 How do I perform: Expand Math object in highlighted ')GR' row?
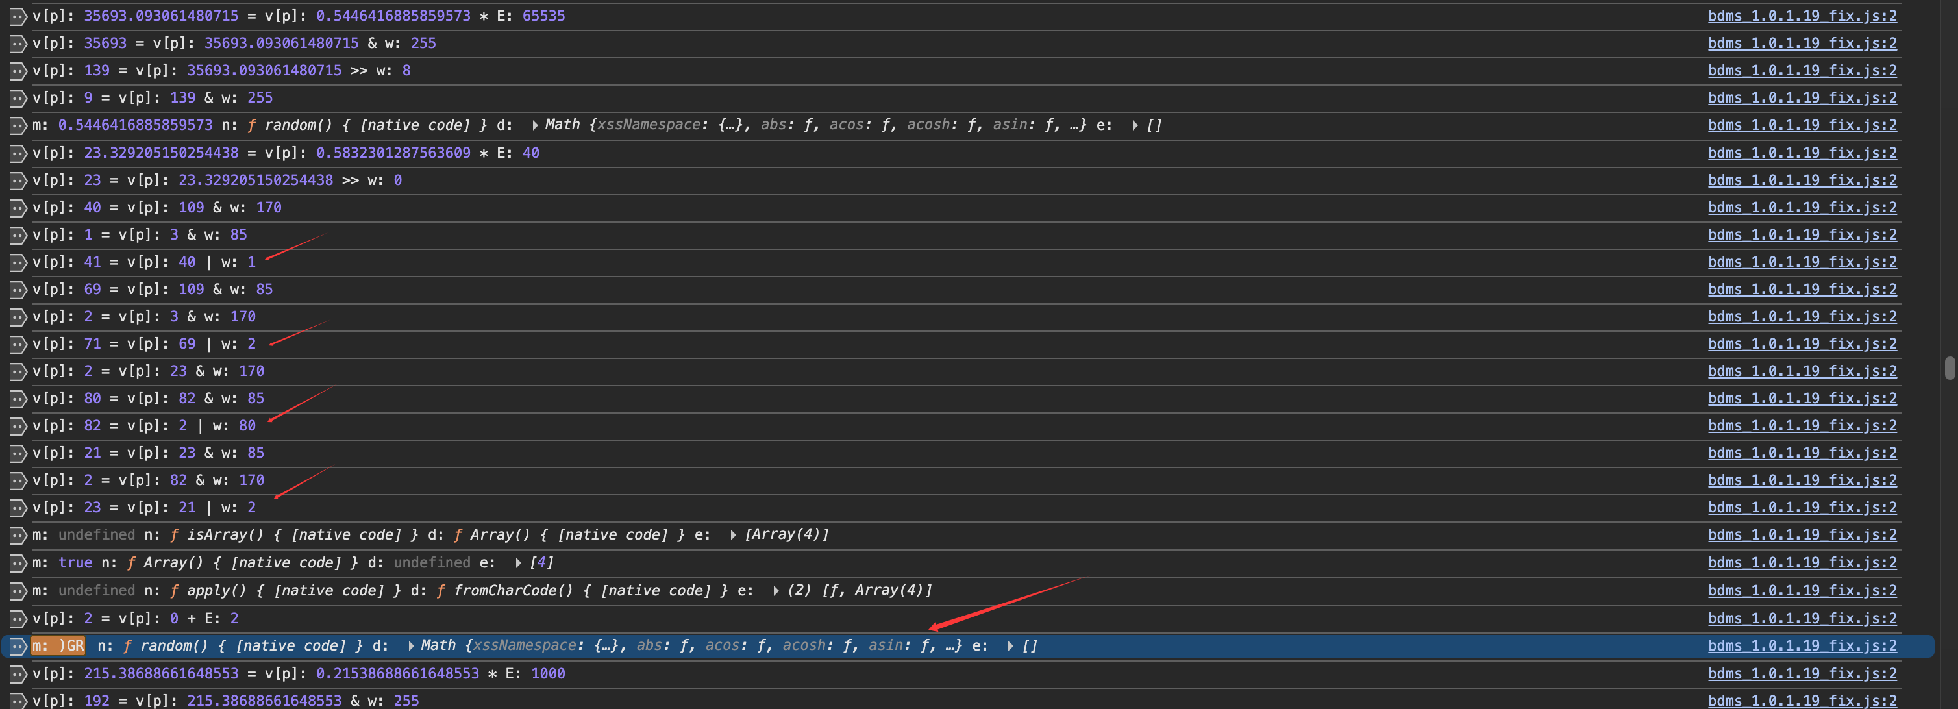[x=411, y=646]
